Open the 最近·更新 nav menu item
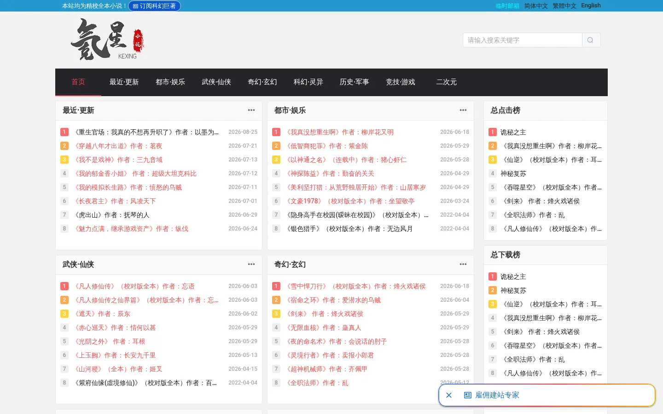 pos(124,82)
